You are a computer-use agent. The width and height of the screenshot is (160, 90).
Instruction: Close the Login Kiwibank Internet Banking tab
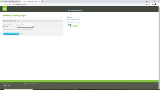tap(39, 1)
